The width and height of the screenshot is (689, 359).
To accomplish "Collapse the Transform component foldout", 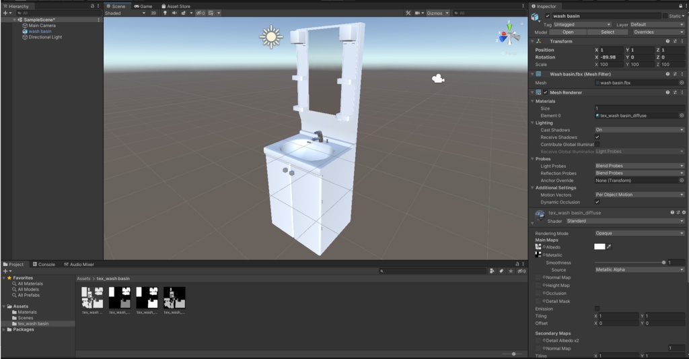I will 533,41.
